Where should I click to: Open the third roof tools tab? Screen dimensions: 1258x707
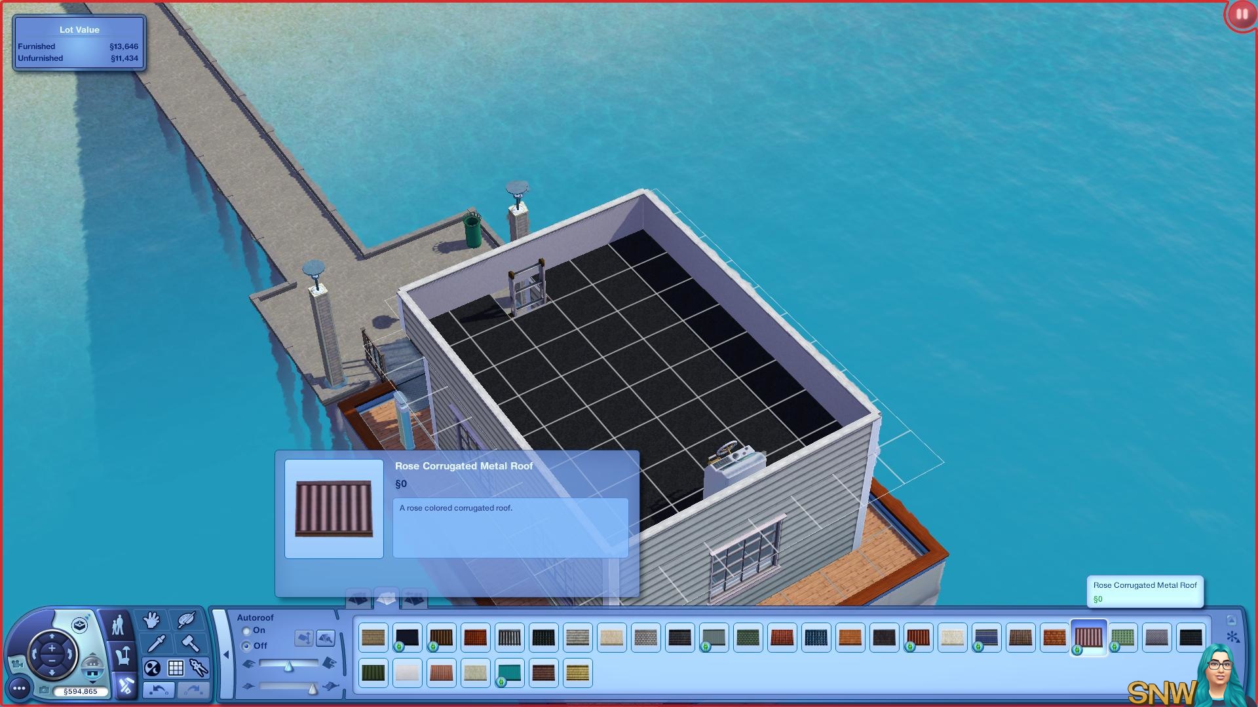click(x=414, y=598)
